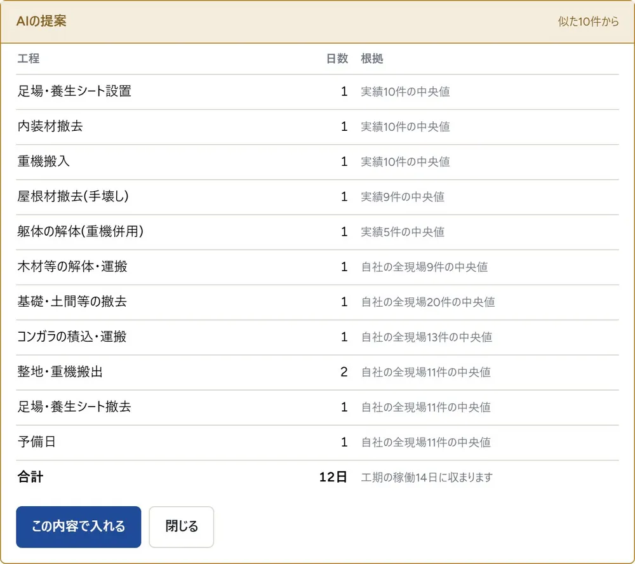The height and width of the screenshot is (564, 635).
Task: Click the 日数 column header
Action: tap(337, 58)
